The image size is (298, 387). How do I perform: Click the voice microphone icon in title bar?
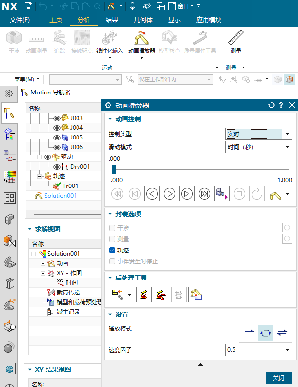pos(133,6)
